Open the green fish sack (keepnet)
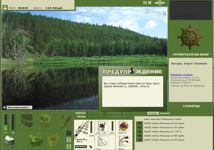This screenshot has height=150, width=214. pyautogui.click(x=45, y=120)
